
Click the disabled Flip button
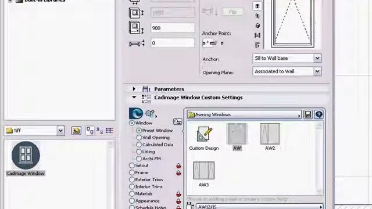pos(233,12)
